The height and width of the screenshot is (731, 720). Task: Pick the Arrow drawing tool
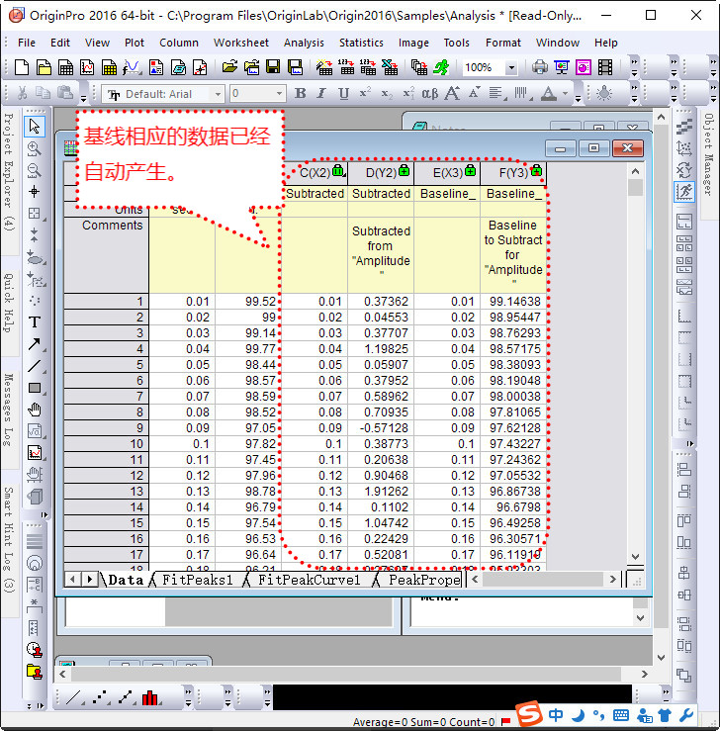(x=35, y=343)
